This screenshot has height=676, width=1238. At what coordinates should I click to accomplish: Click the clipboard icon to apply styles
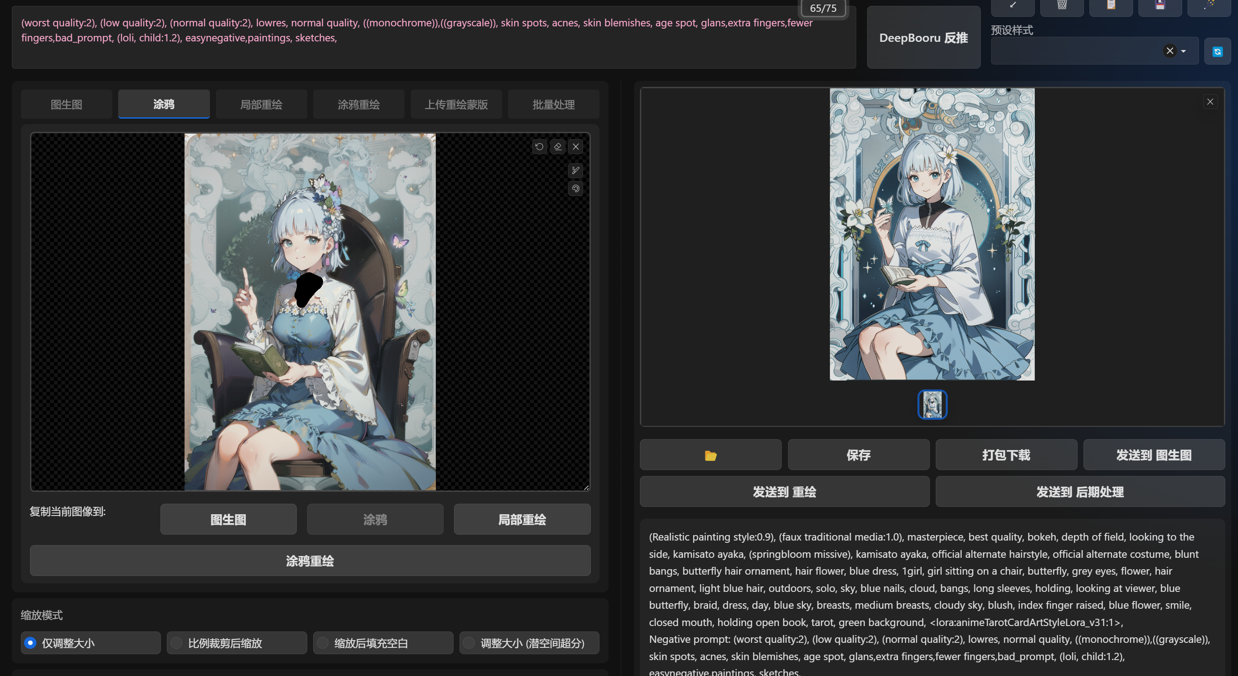(1111, 6)
